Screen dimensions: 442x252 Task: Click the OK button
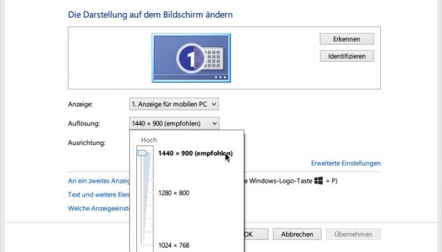click(256, 234)
